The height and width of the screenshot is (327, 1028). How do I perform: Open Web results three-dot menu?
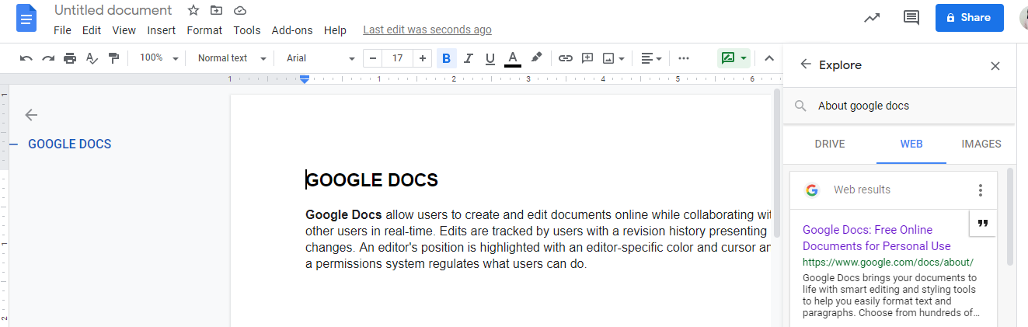point(981,190)
